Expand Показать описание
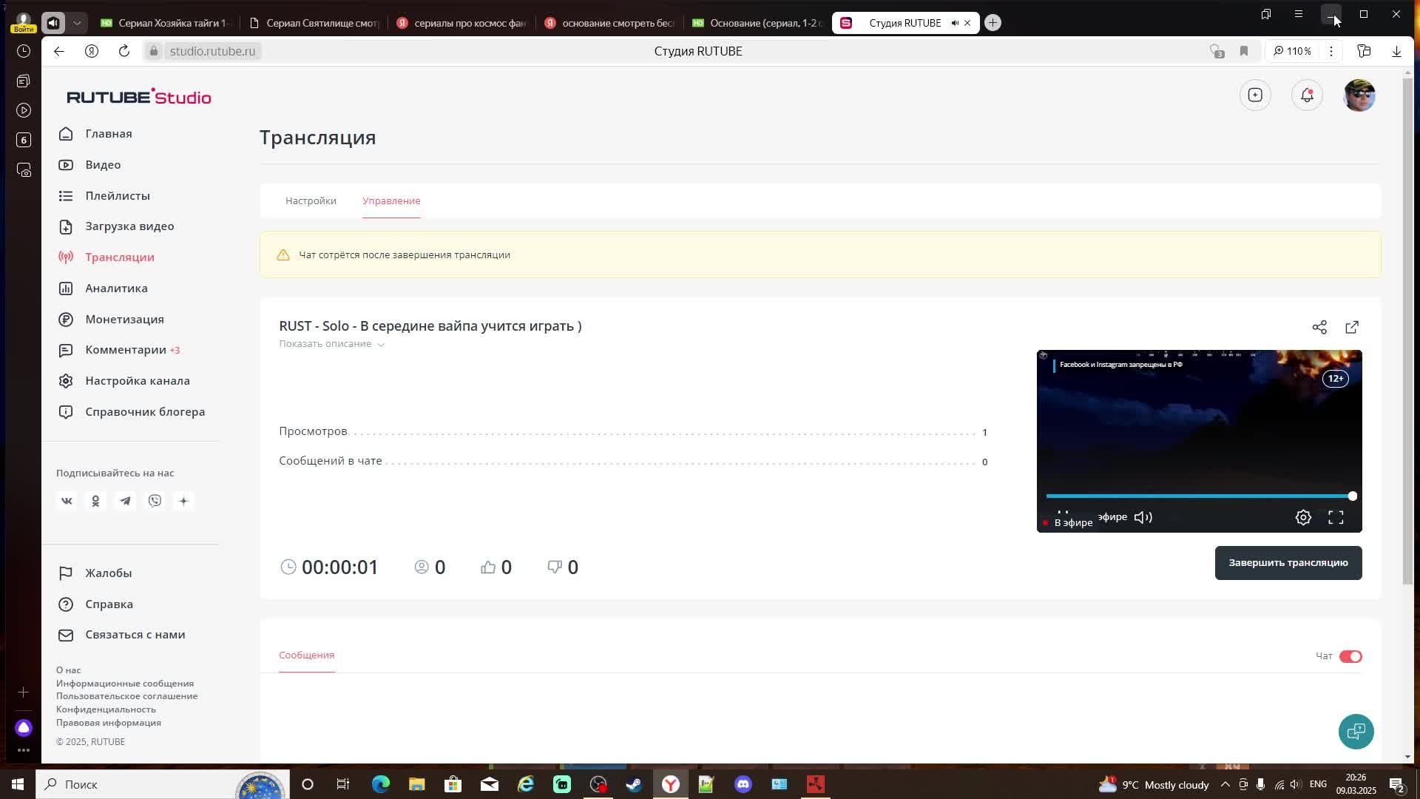Screen dimensions: 1420x799 [x=331, y=344]
